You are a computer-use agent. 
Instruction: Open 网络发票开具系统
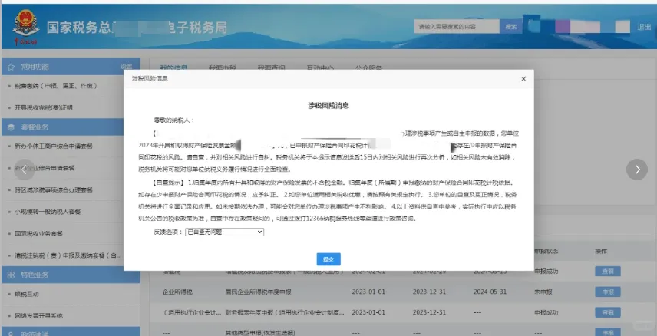click(x=38, y=315)
